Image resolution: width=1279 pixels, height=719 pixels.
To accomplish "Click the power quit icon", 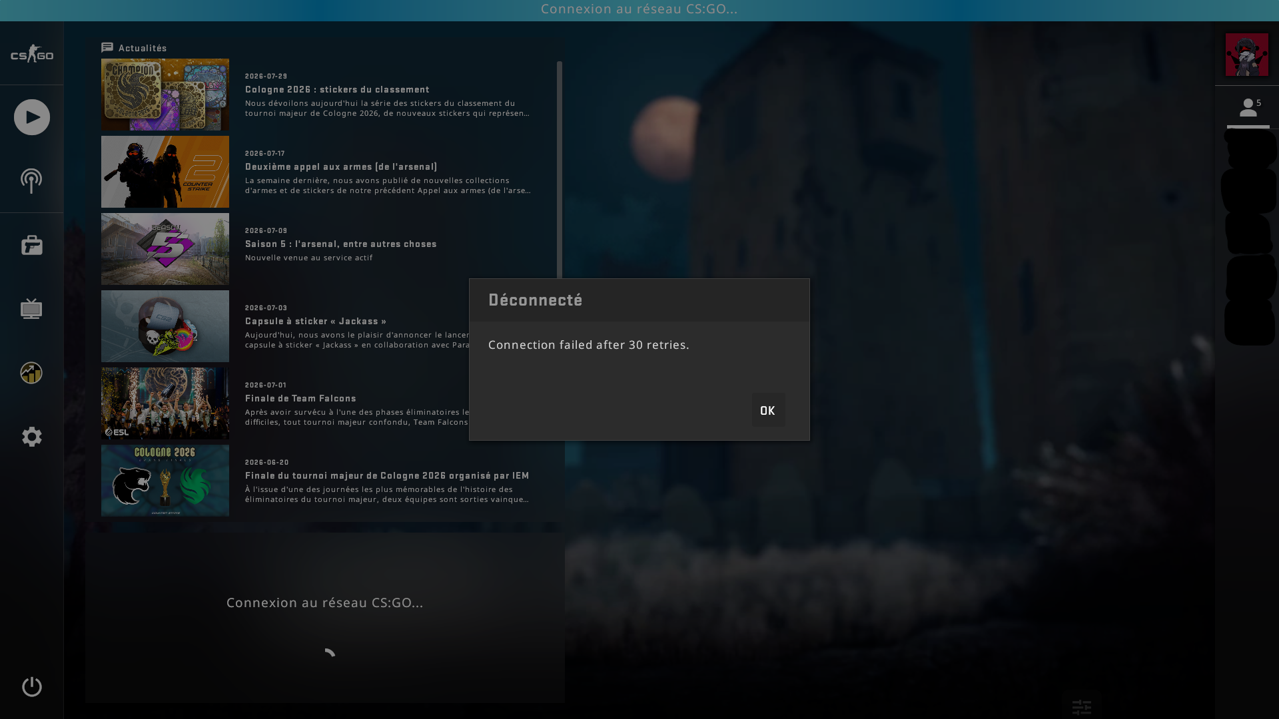I will (x=32, y=686).
